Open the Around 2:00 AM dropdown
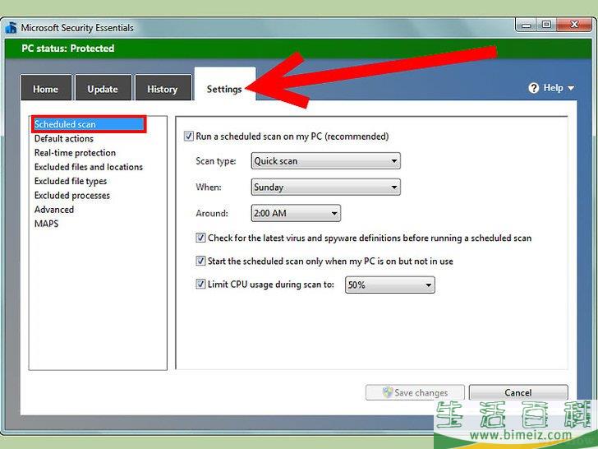This screenshot has height=449, width=598. pyautogui.click(x=296, y=213)
